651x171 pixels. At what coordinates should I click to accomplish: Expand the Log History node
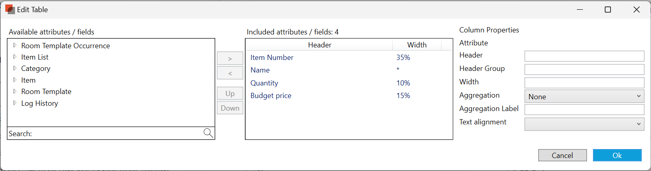click(x=15, y=103)
